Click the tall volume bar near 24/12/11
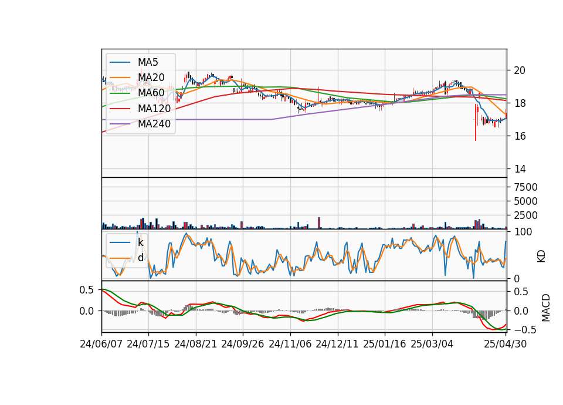Viewport: 563px width, 405px height. pyautogui.click(x=319, y=223)
